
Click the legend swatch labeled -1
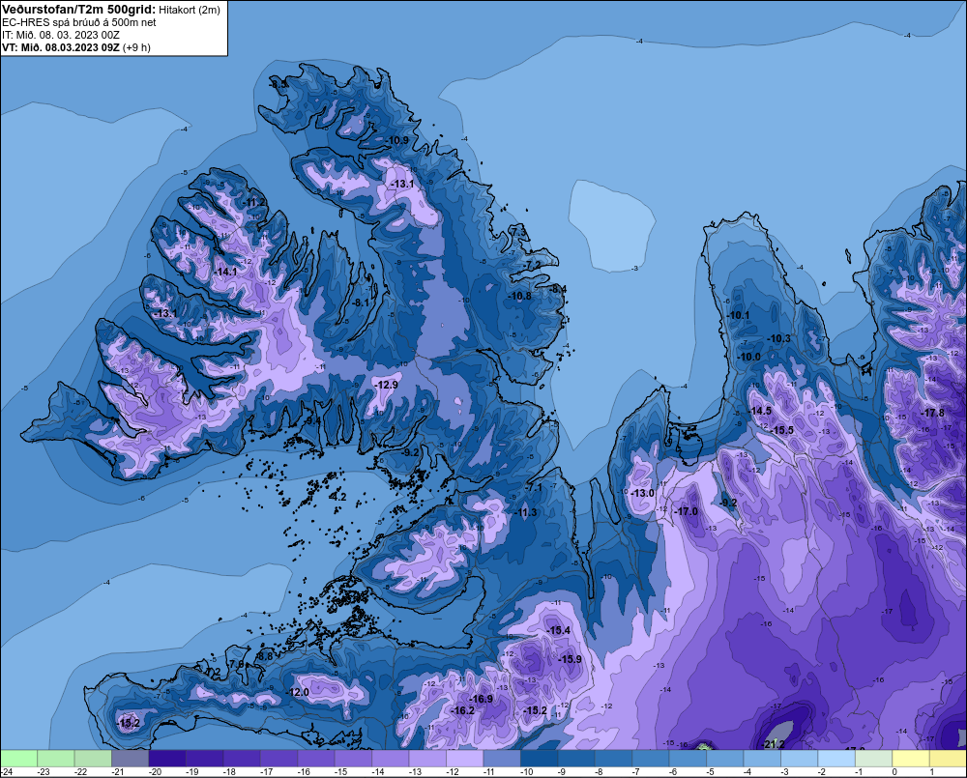[x=874, y=758]
